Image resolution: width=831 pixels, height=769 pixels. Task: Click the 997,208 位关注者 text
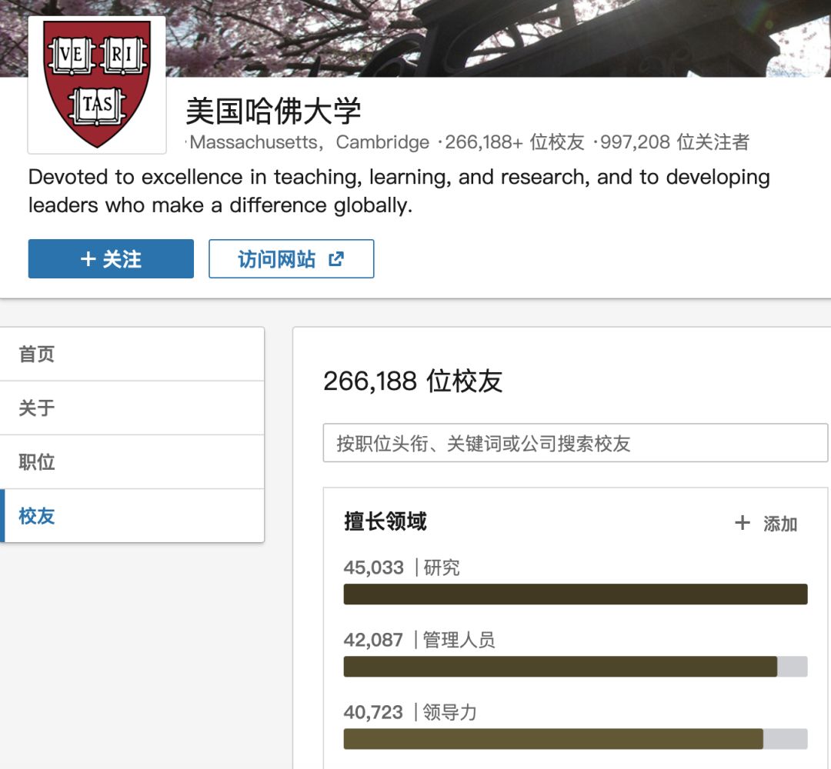coord(674,142)
